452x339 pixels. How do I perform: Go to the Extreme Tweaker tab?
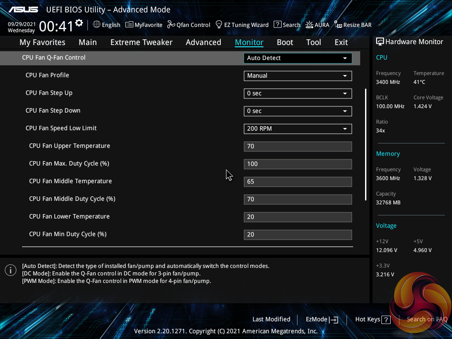(x=141, y=42)
